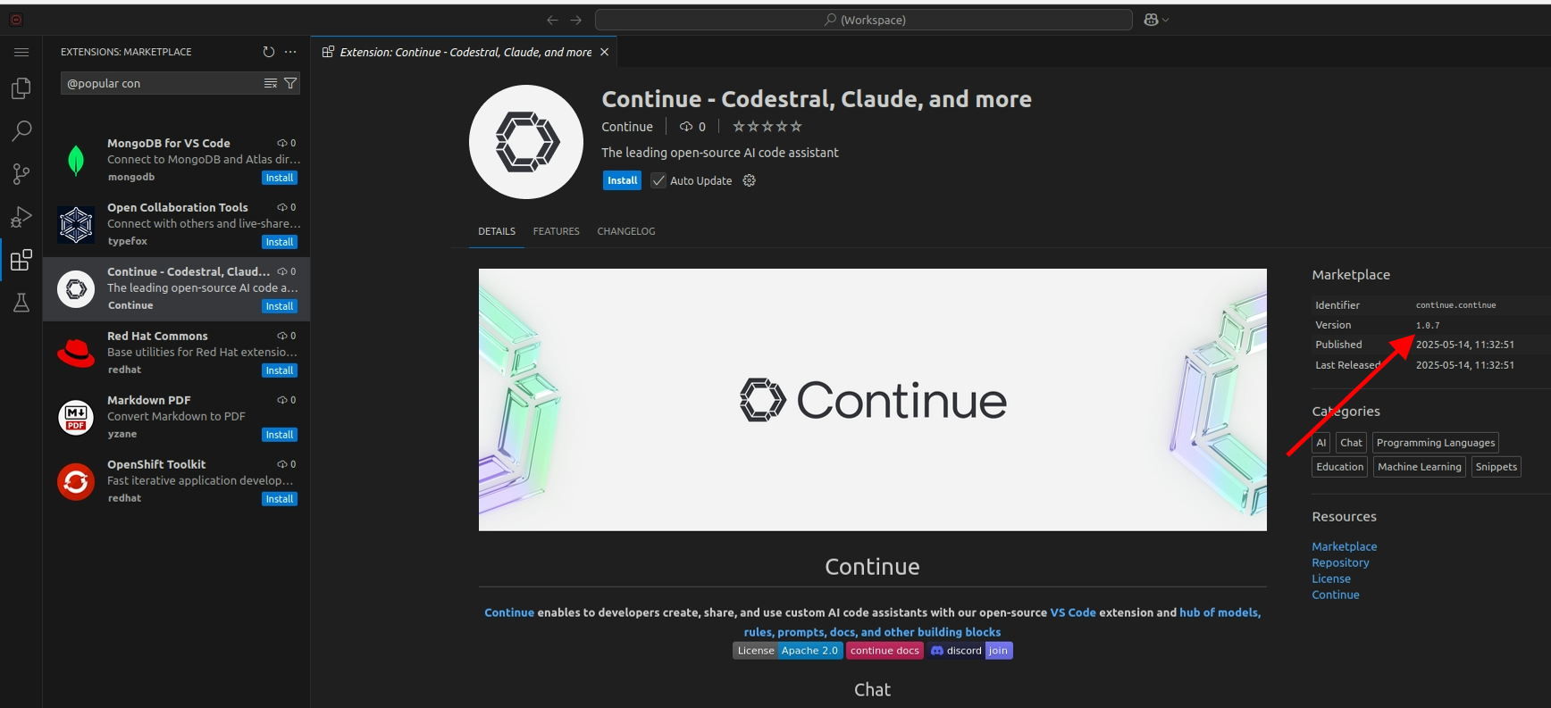Click the Markdown PDF extension icon

pos(76,418)
